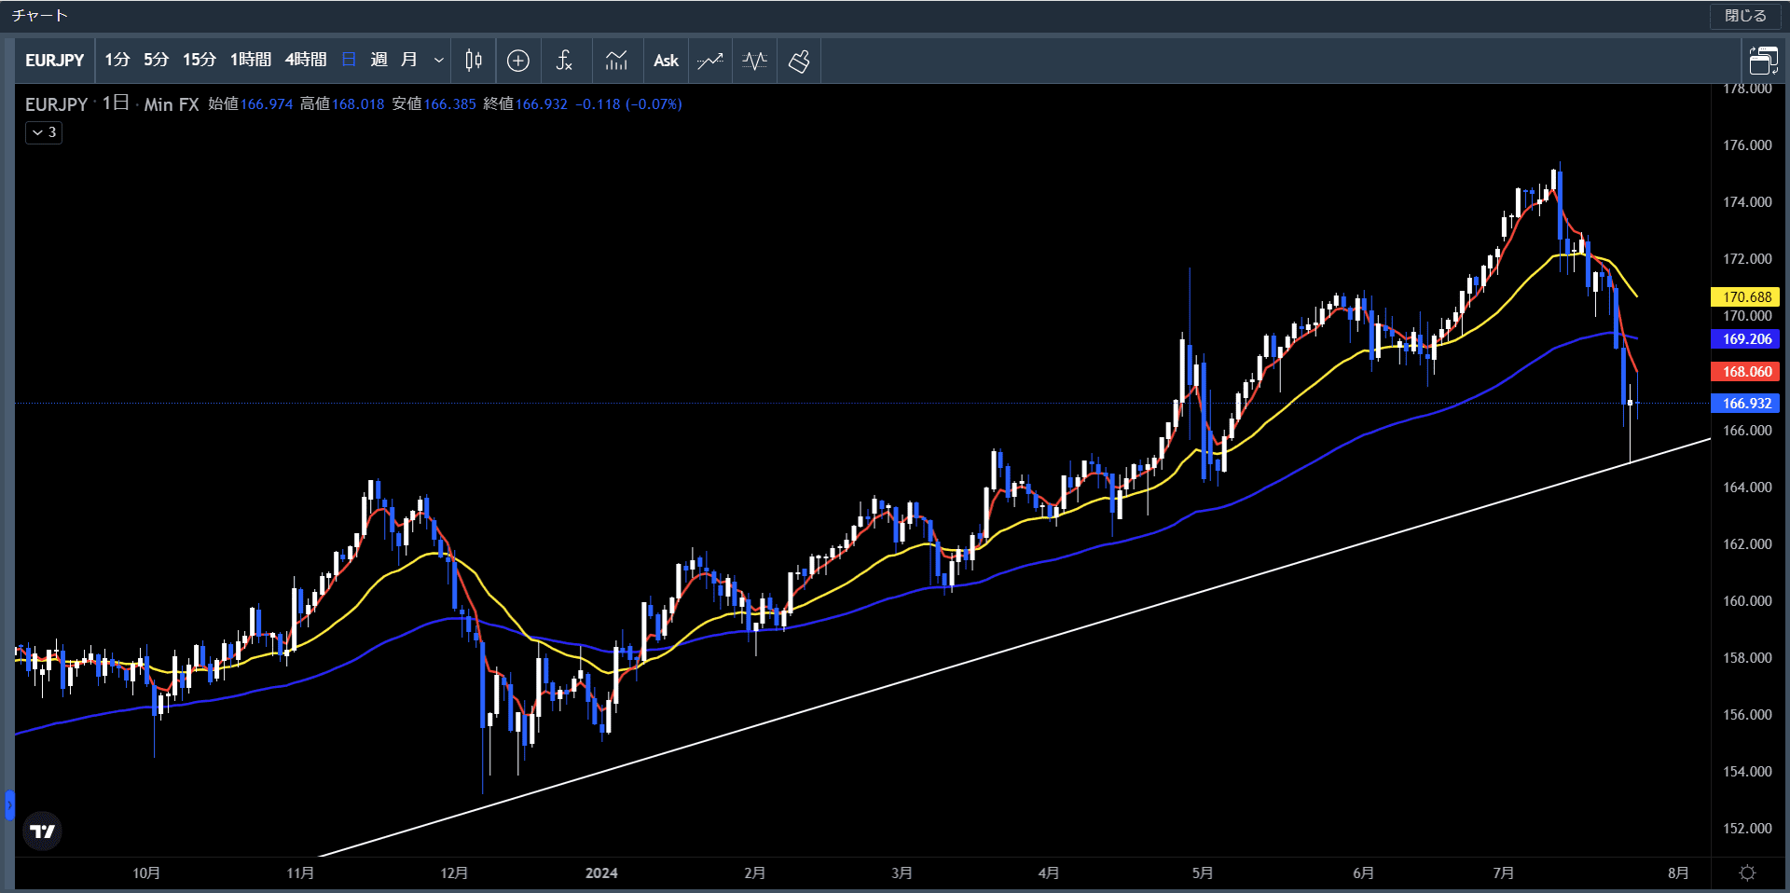Click the 176.000 price scale label
Screen dimensions: 1790x893
pyautogui.click(x=1747, y=145)
